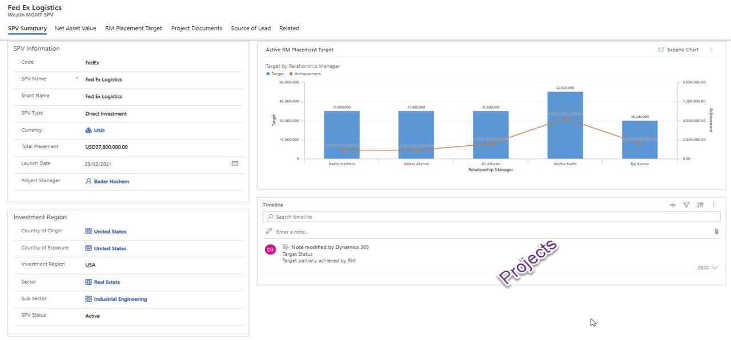Open the chart's more options ellipsis
Image resolution: width=731 pixels, height=340 pixels.
coord(712,50)
